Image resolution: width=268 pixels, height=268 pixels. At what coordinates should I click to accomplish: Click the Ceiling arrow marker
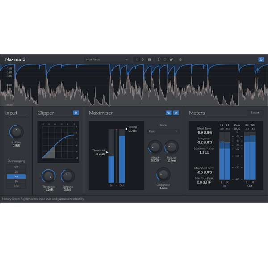click(126, 129)
